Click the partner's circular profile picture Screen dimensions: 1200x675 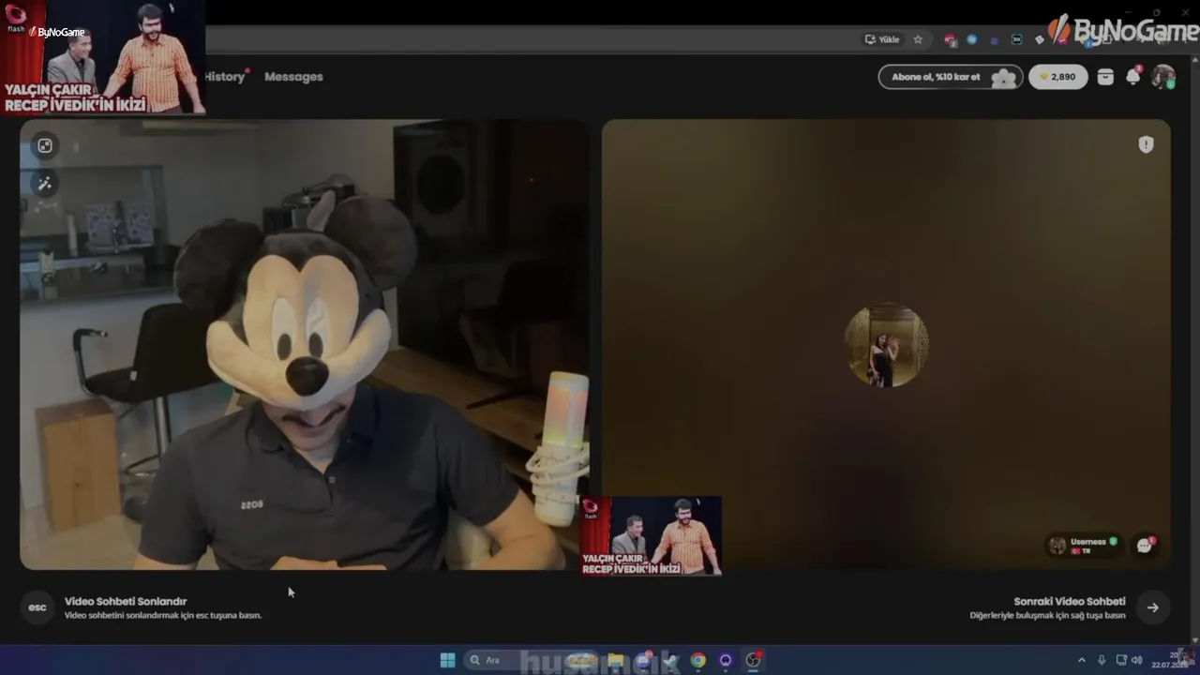pyautogui.click(x=886, y=345)
